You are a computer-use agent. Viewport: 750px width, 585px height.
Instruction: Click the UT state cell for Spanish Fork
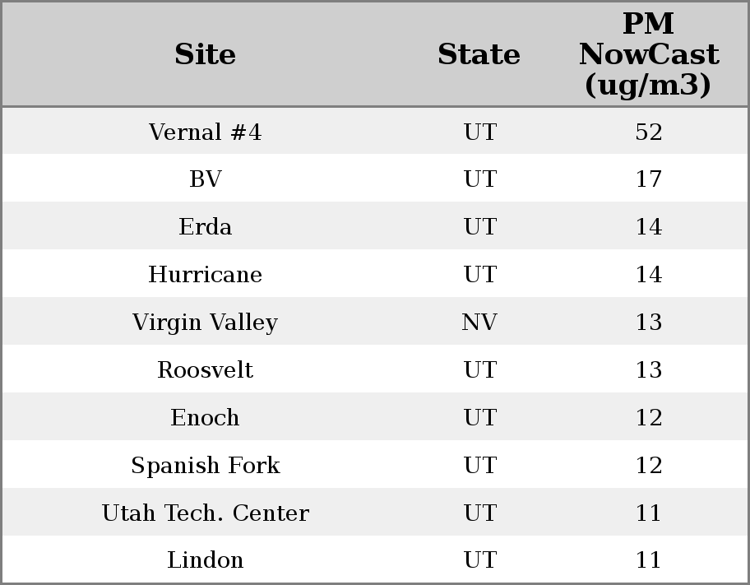[x=479, y=466]
